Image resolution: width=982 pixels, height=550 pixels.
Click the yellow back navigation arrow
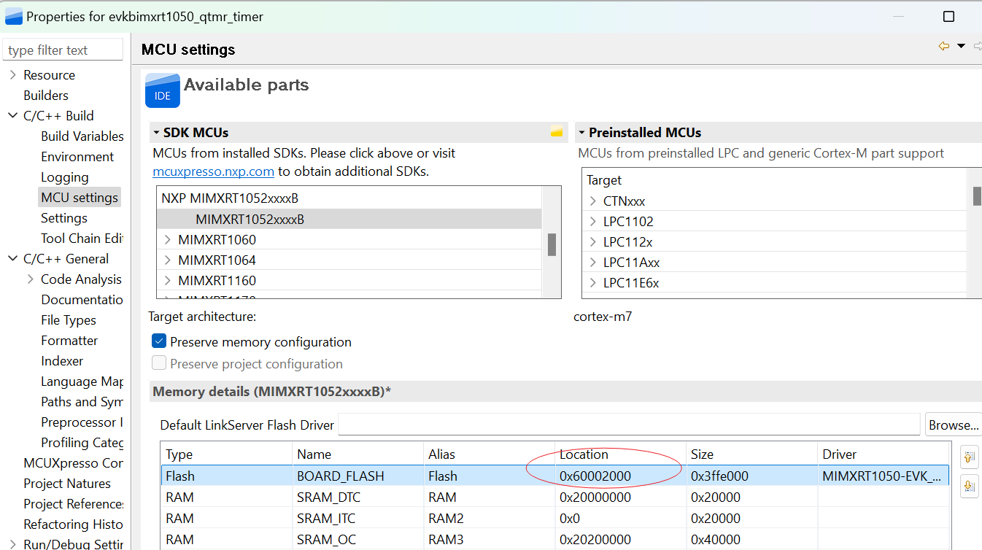(x=944, y=46)
